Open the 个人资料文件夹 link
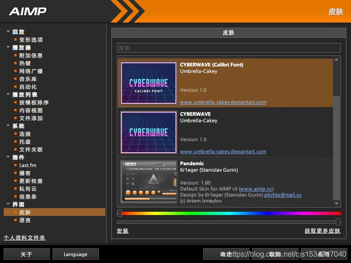 pyautogui.click(x=24, y=238)
